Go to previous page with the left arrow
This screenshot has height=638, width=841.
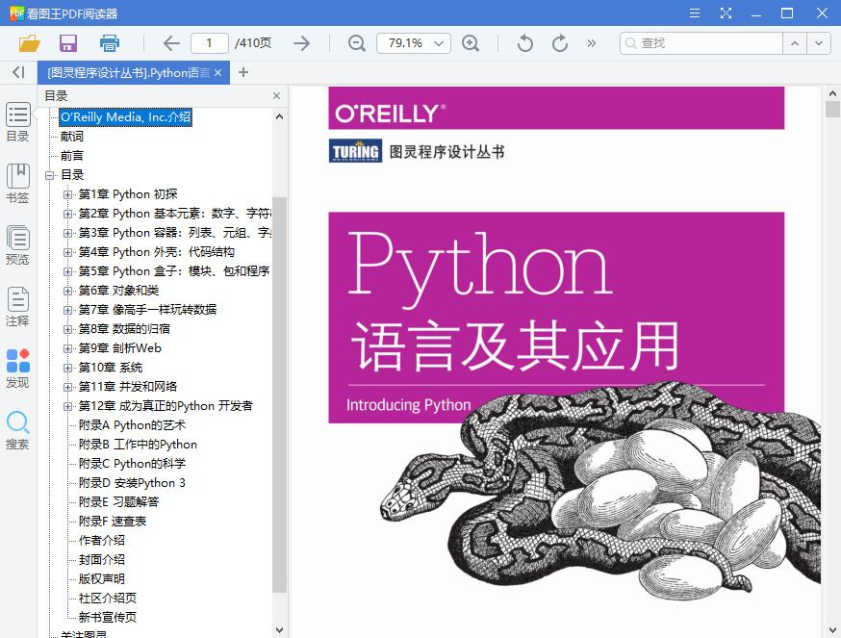pyautogui.click(x=171, y=43)
